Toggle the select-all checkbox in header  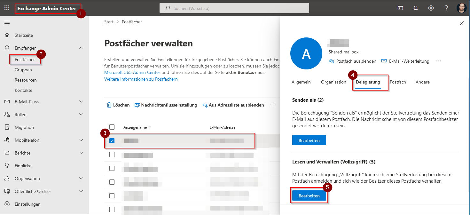tap(112, 127)
